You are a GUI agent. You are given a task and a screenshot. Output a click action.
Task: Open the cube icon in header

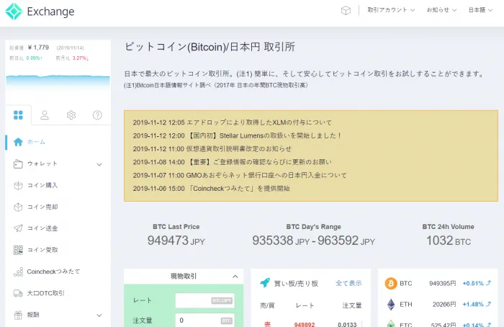point(346,10)
